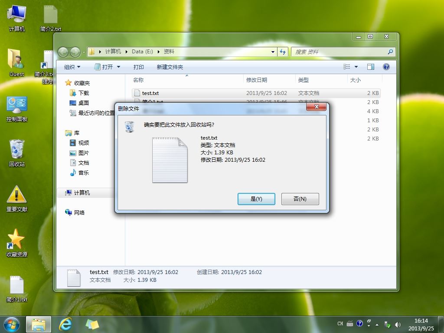Open recent pages dropdown beside navigation buttons
Screen dimensions: 444x333
84,52
